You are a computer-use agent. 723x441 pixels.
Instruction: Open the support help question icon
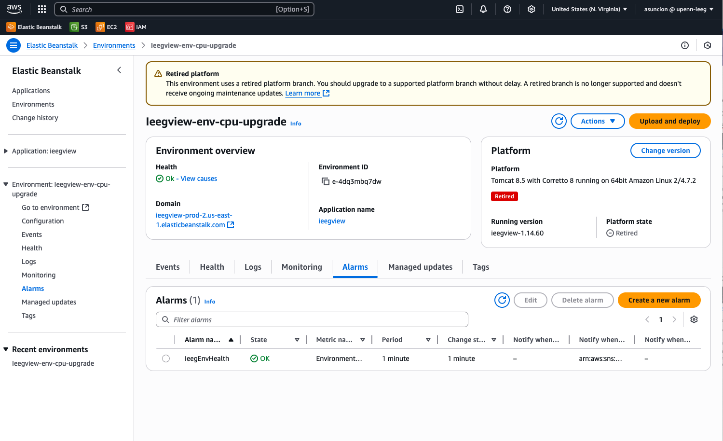(507, 9)
